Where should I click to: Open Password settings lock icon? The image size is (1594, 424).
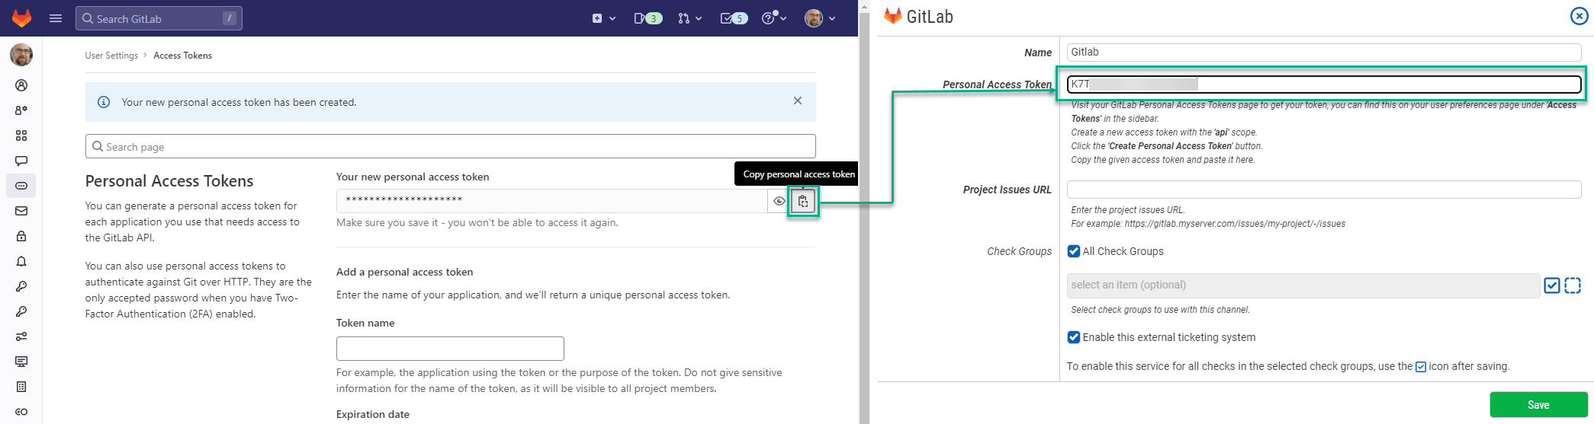tap(21, 236)
